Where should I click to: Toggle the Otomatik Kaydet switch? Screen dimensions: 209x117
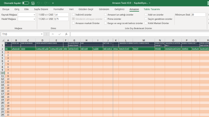pyautogui.click(x=25, y=3)
